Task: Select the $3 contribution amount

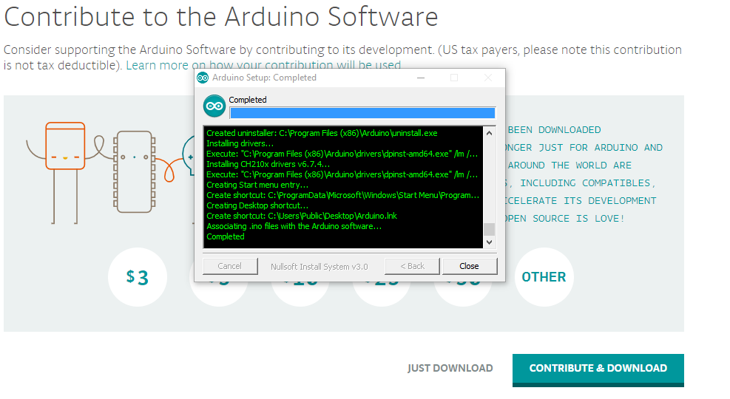Action: click(x=138, y=277)
